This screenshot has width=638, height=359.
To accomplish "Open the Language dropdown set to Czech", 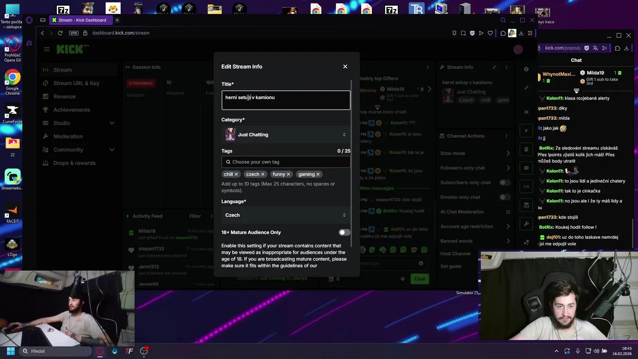I will (286, 215).
